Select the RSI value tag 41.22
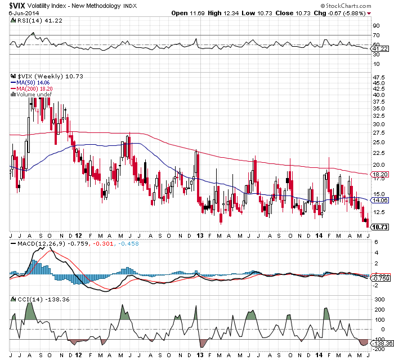This screenshot has width=394, height=360. click(x=381, y=49)
